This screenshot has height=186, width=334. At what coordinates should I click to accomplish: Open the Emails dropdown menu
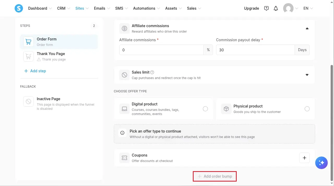102,8
